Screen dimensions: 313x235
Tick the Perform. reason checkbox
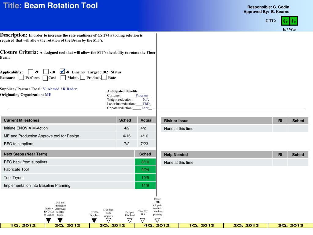tap(21, 77)
